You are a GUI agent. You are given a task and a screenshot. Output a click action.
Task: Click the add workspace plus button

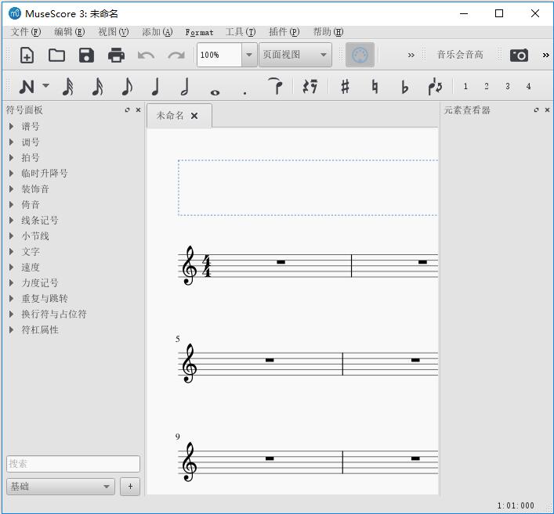point(130,487)
